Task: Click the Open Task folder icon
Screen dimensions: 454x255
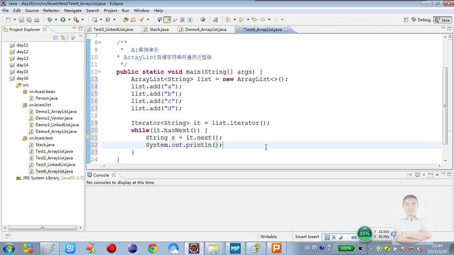Action: 133,20
